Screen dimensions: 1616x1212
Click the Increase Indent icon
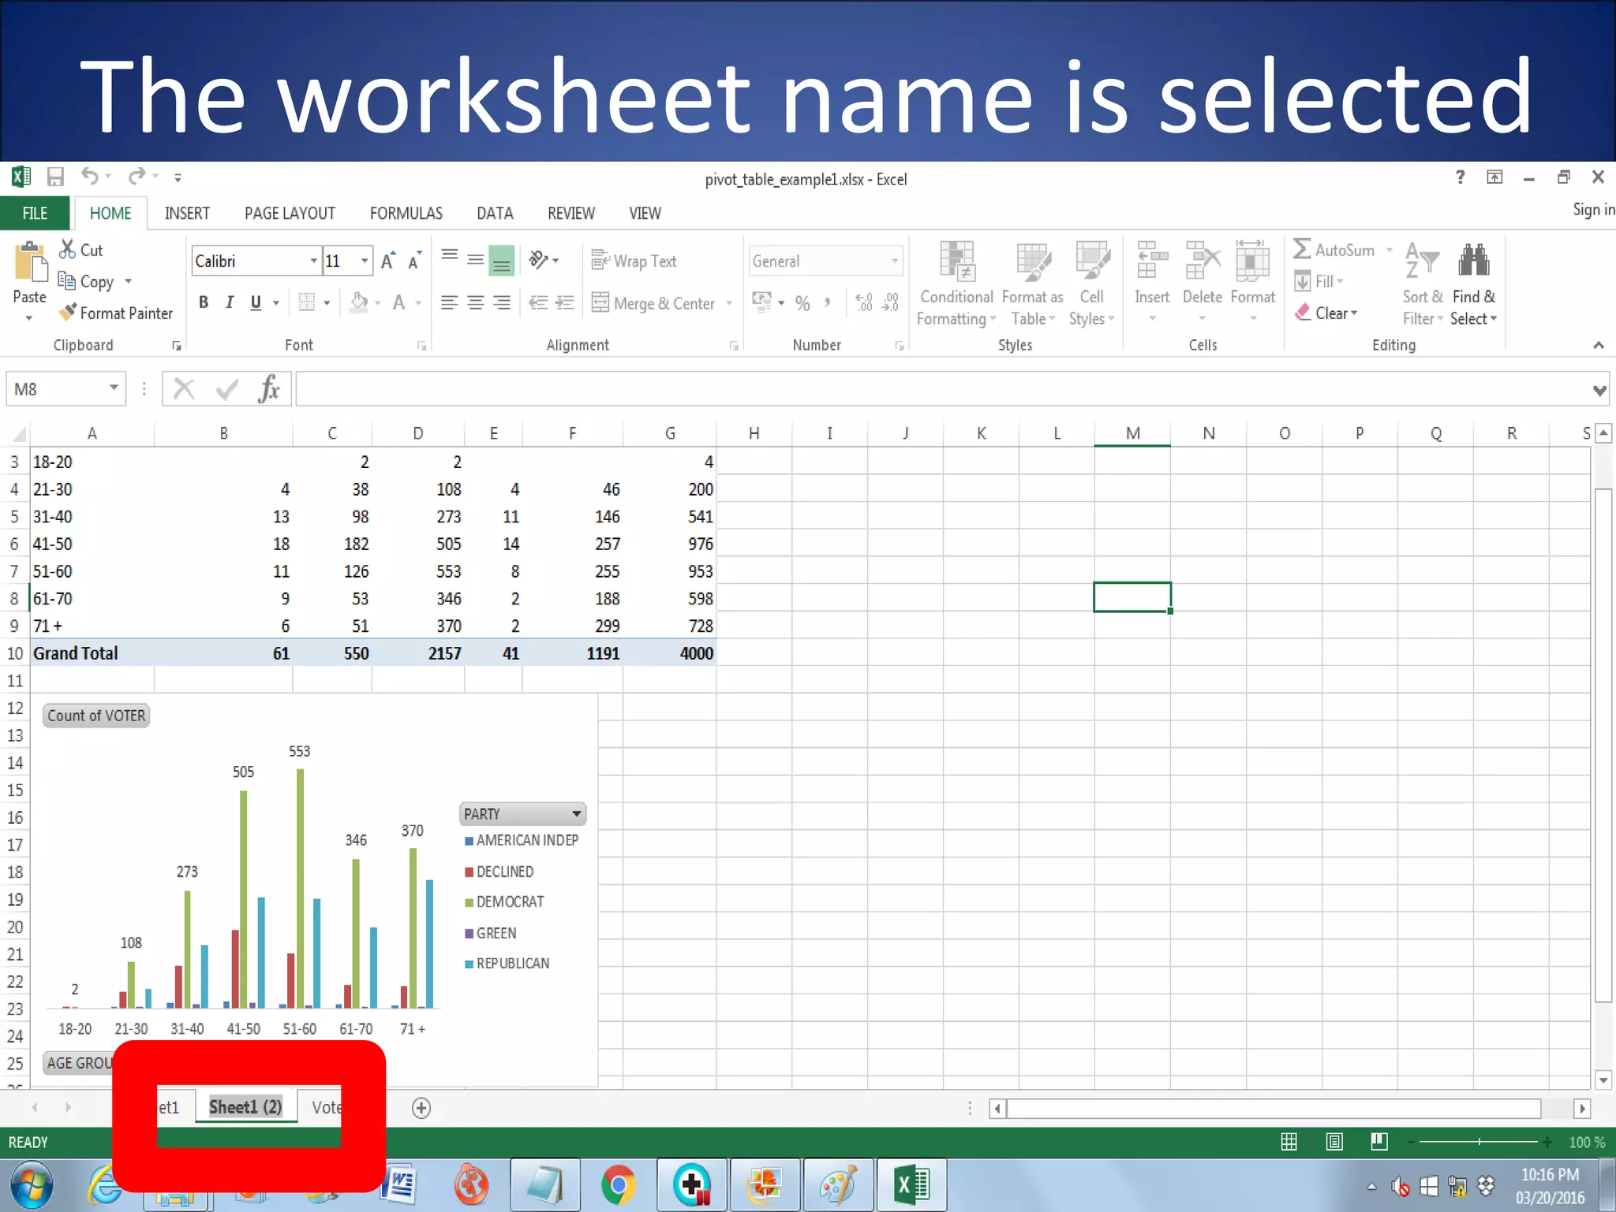[x=565, y=302]
